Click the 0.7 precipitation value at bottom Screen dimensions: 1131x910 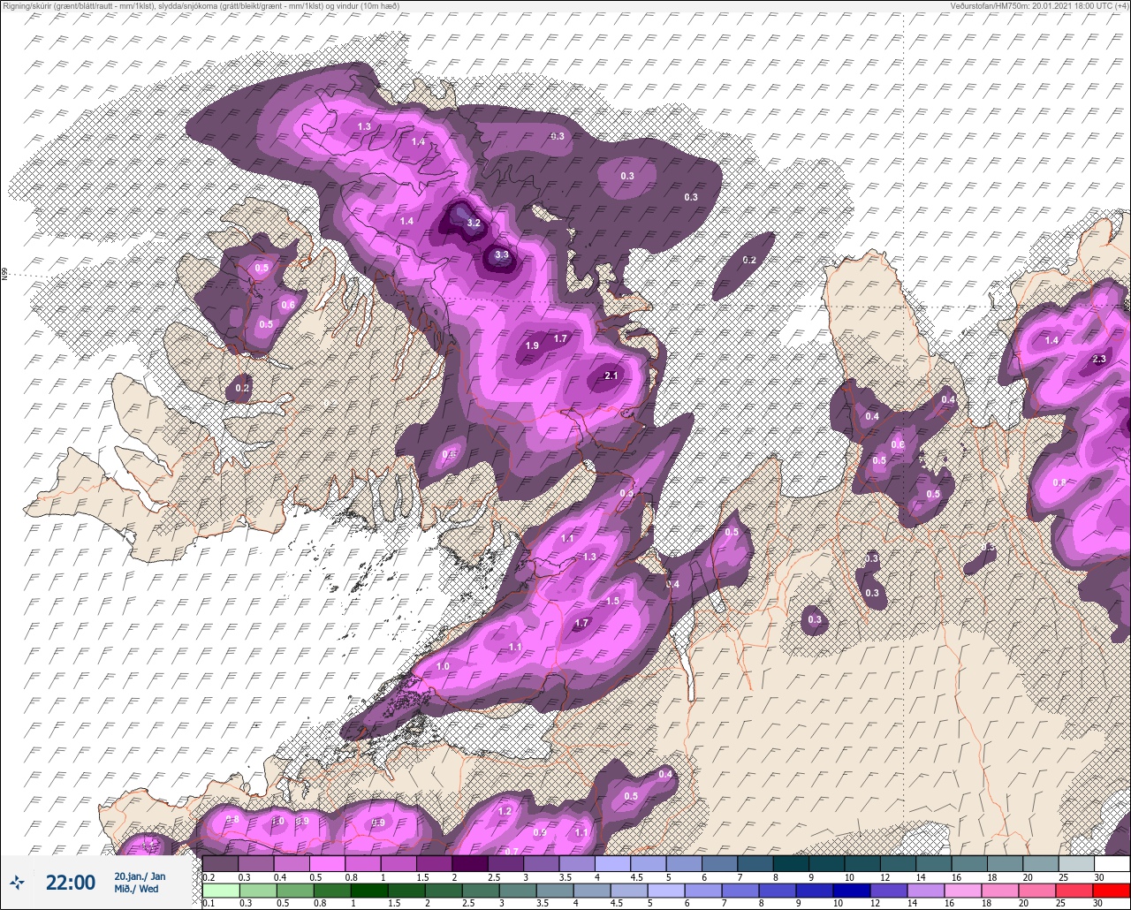click(x=511, y=851)
